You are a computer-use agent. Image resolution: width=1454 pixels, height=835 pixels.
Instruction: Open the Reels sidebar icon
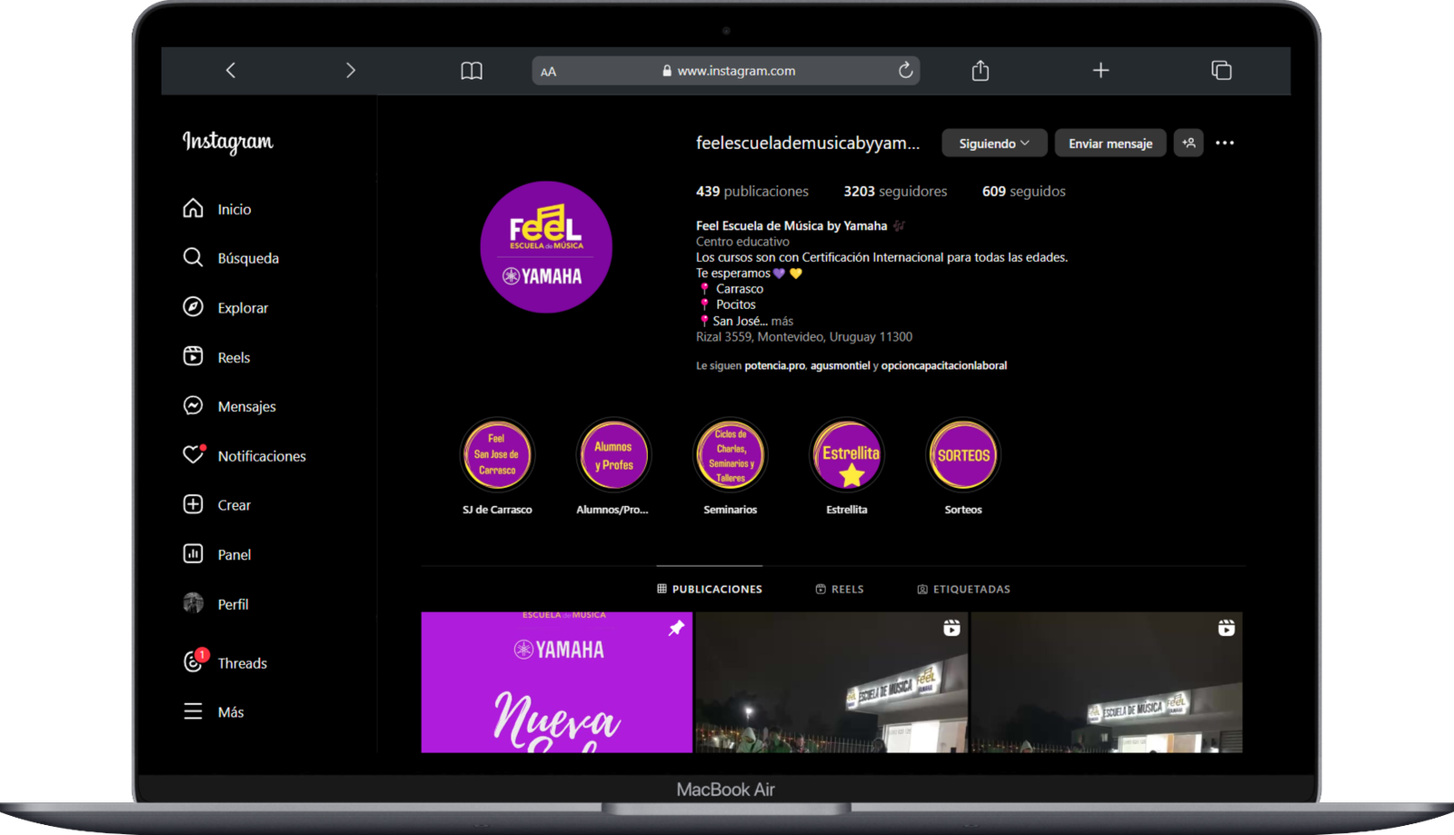point(193,356)
